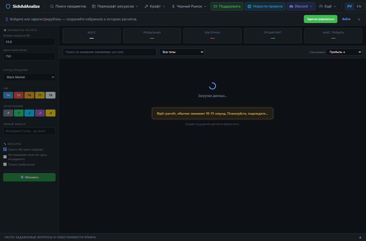The image size is (366, 241).
Task: Click the wrench icon beside Фильтры
Action: [x=5, y=144]
